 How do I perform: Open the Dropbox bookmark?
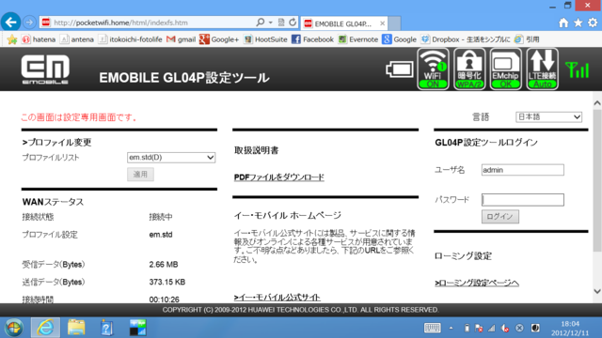point(466,39)
